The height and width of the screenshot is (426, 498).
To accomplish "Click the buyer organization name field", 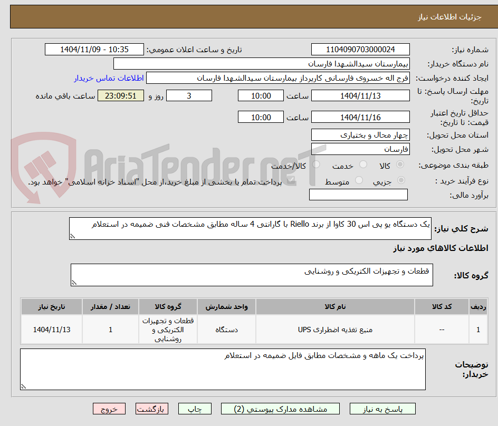I will pos(261,64).
